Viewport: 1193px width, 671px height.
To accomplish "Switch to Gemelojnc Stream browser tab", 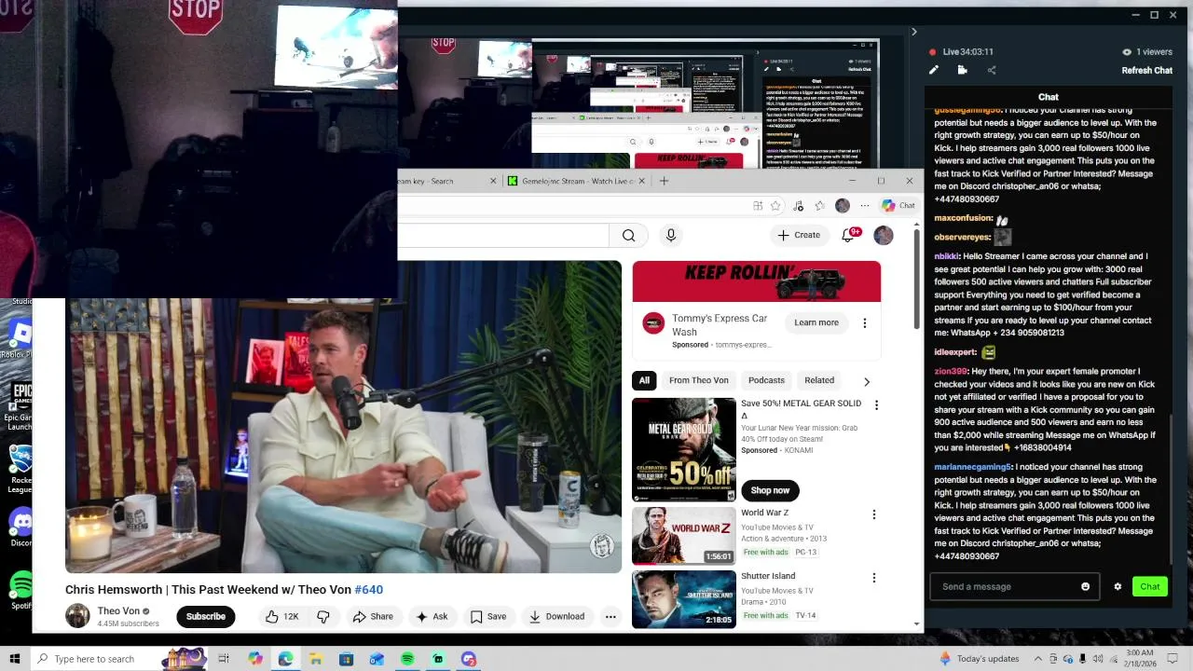I will 576,181.
